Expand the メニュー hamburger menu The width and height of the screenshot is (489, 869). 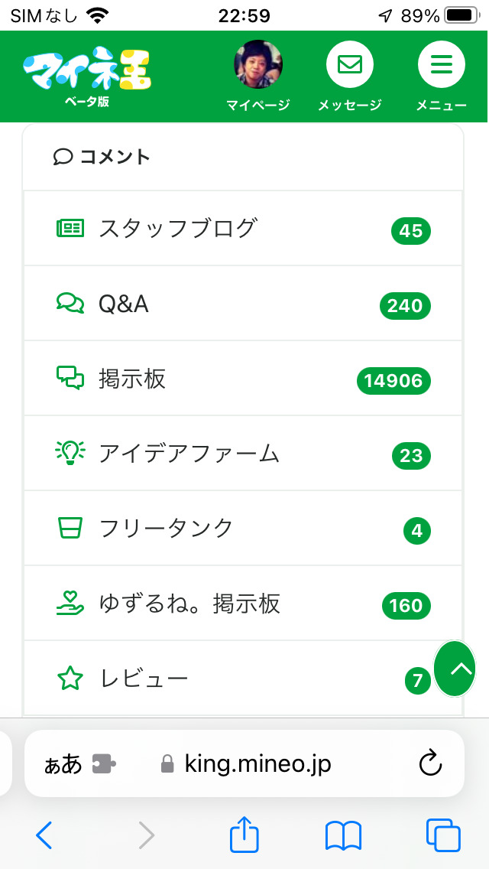coord(441,65)
